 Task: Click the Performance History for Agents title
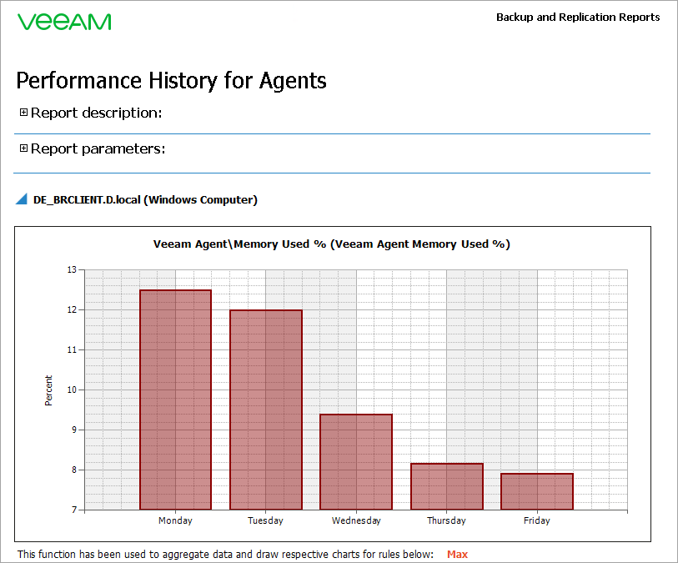click(x=171, y=80)
